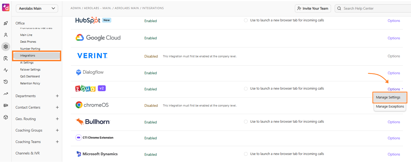Click Invite Your Team button
Viewport: 411px width, 162px height.
[x=313, y=8]
